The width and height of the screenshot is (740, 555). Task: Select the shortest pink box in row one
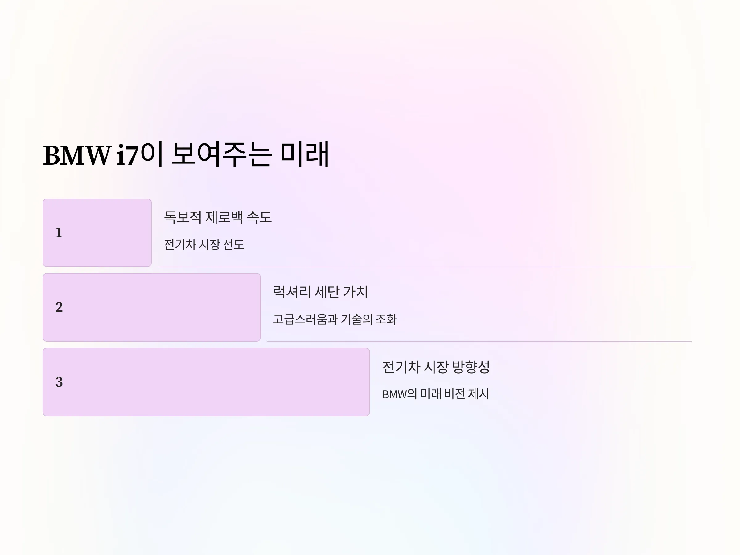click(97, 233)
